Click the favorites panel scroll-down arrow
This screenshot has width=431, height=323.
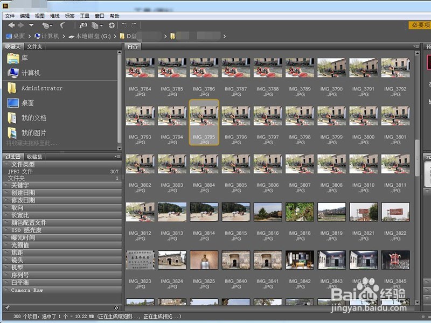tap(119, 149)
